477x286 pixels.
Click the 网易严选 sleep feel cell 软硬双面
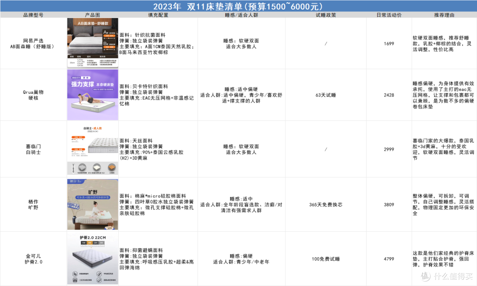tap(241, 44)
